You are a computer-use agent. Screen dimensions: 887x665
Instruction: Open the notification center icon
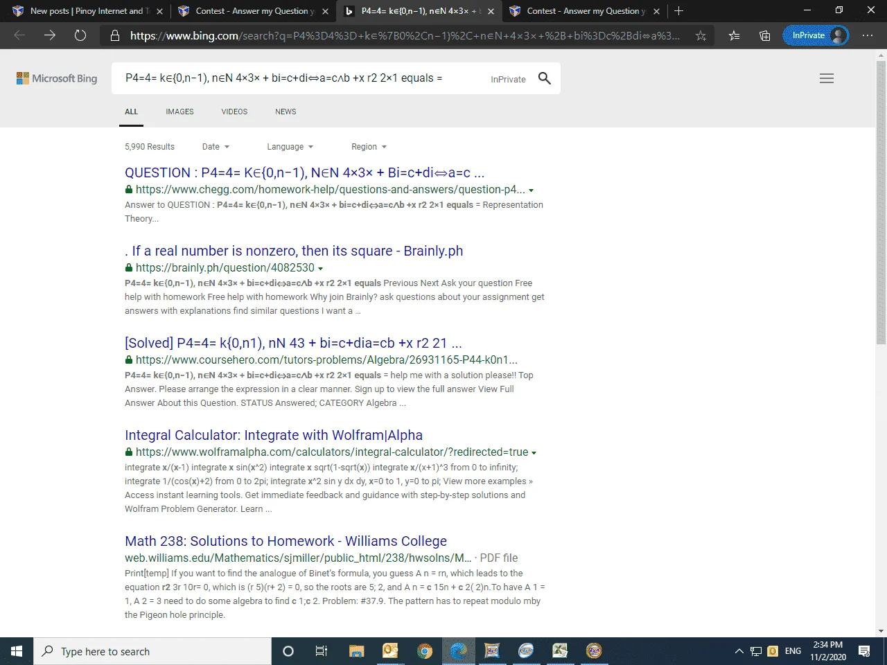click(864, 651)
